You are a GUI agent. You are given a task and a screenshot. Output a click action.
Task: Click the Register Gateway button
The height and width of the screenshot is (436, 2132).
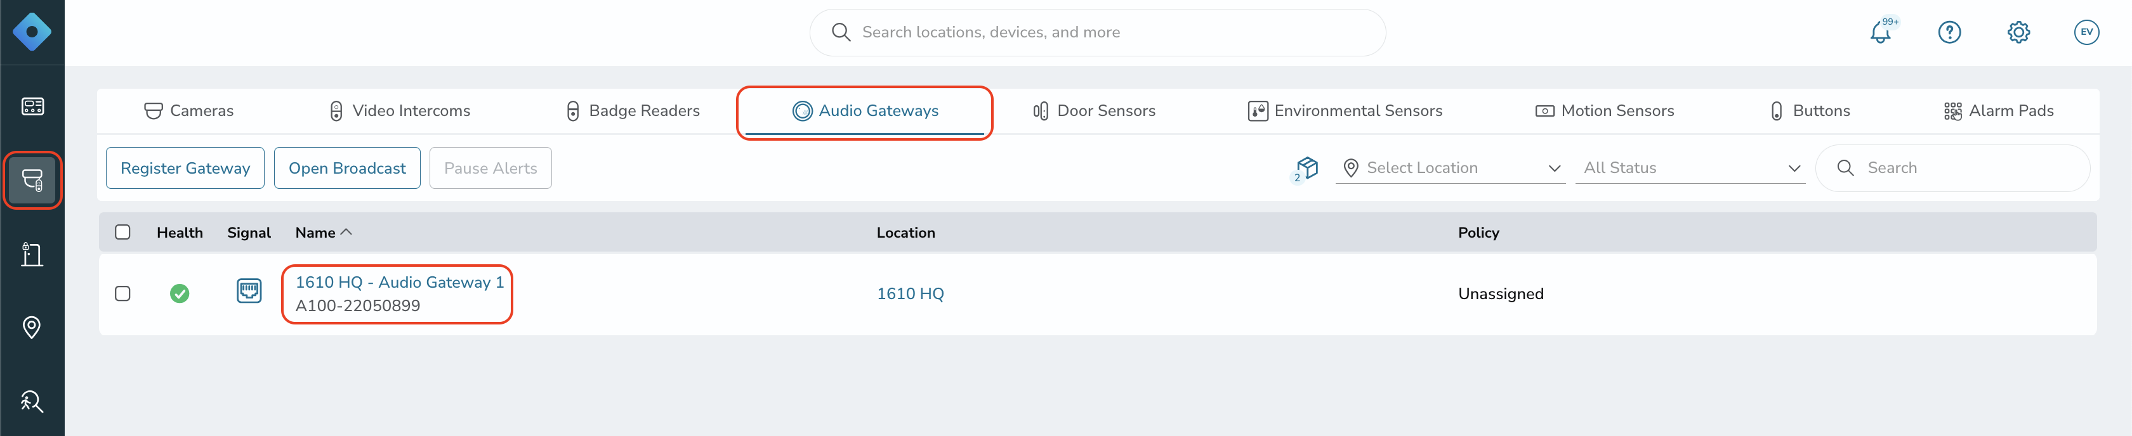click(185, 168)
